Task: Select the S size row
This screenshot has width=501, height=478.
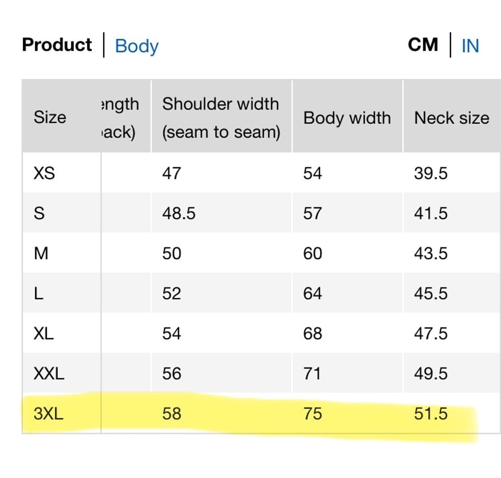Action: pos(38,213)
